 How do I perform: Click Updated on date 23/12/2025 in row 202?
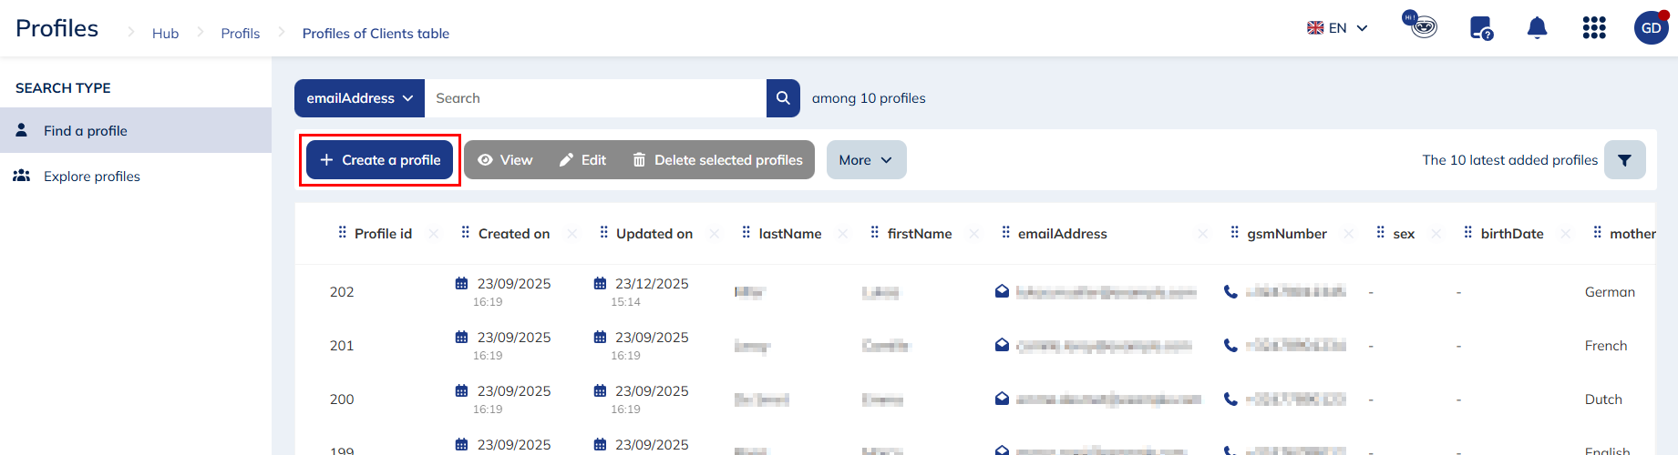coord(652,284)
